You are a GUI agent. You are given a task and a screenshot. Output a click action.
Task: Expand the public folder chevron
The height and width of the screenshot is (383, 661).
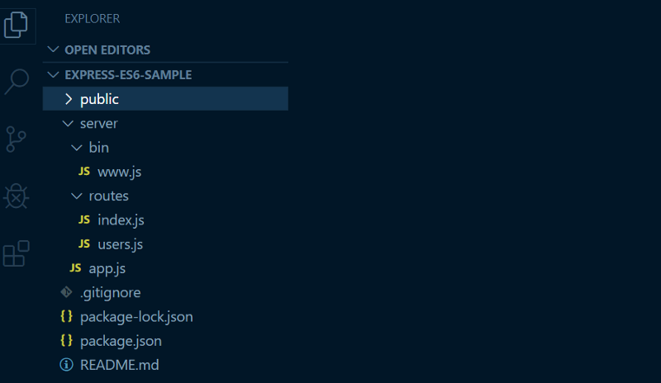[x=69, y=99]
